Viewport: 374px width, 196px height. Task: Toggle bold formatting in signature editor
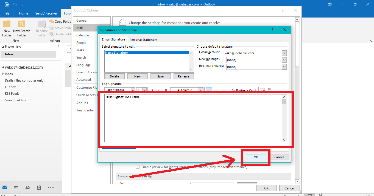pos(152,90)
